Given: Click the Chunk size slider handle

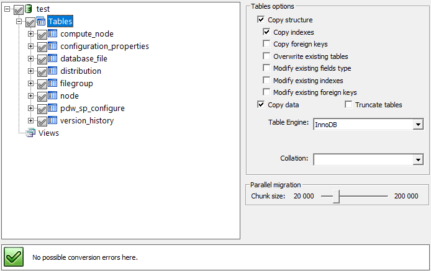Looking at the screenshot, I should coord(337,196).
